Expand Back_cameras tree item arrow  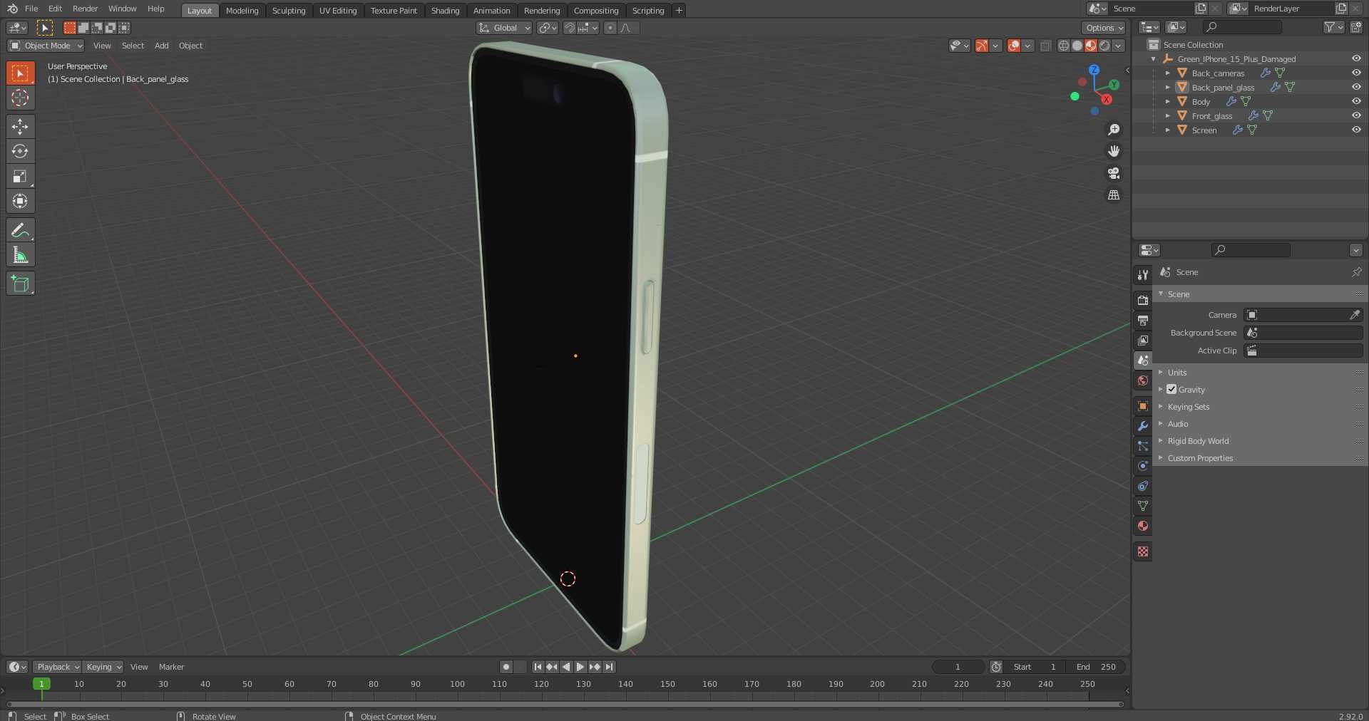1167,73
